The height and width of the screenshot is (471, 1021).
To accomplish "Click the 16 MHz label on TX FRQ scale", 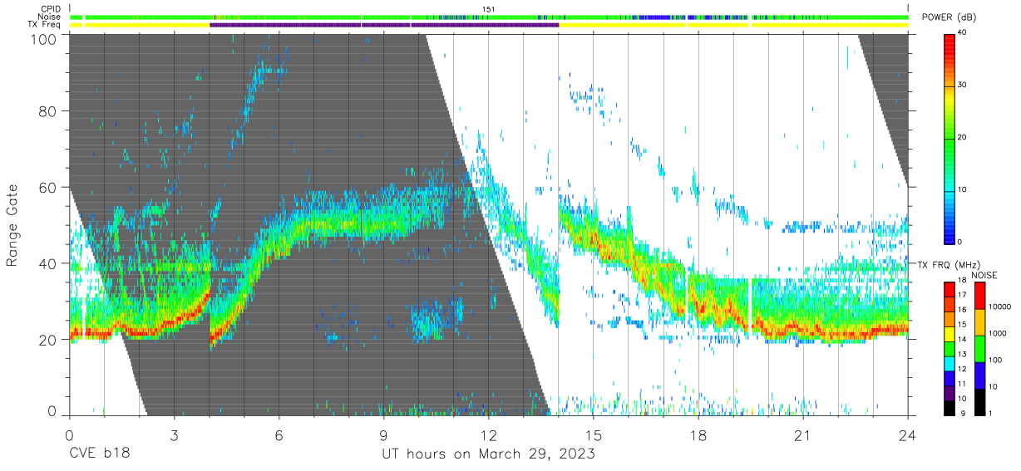I will (962, 310).
